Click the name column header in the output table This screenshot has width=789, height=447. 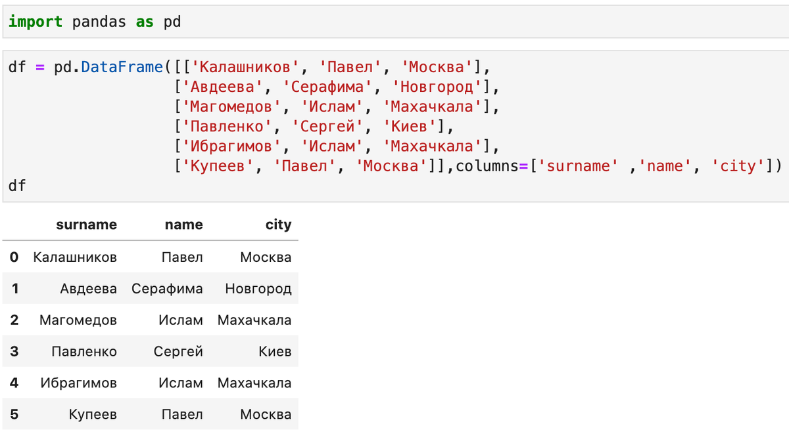pyautogui.click(x=183, y=224)
